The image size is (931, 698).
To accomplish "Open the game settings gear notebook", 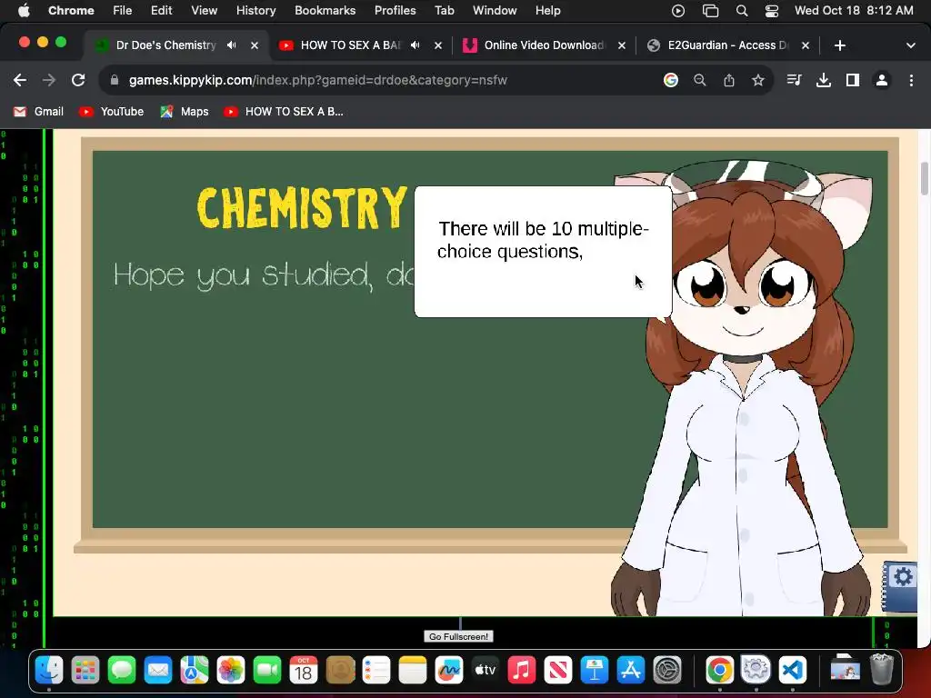I will (901, 586).
